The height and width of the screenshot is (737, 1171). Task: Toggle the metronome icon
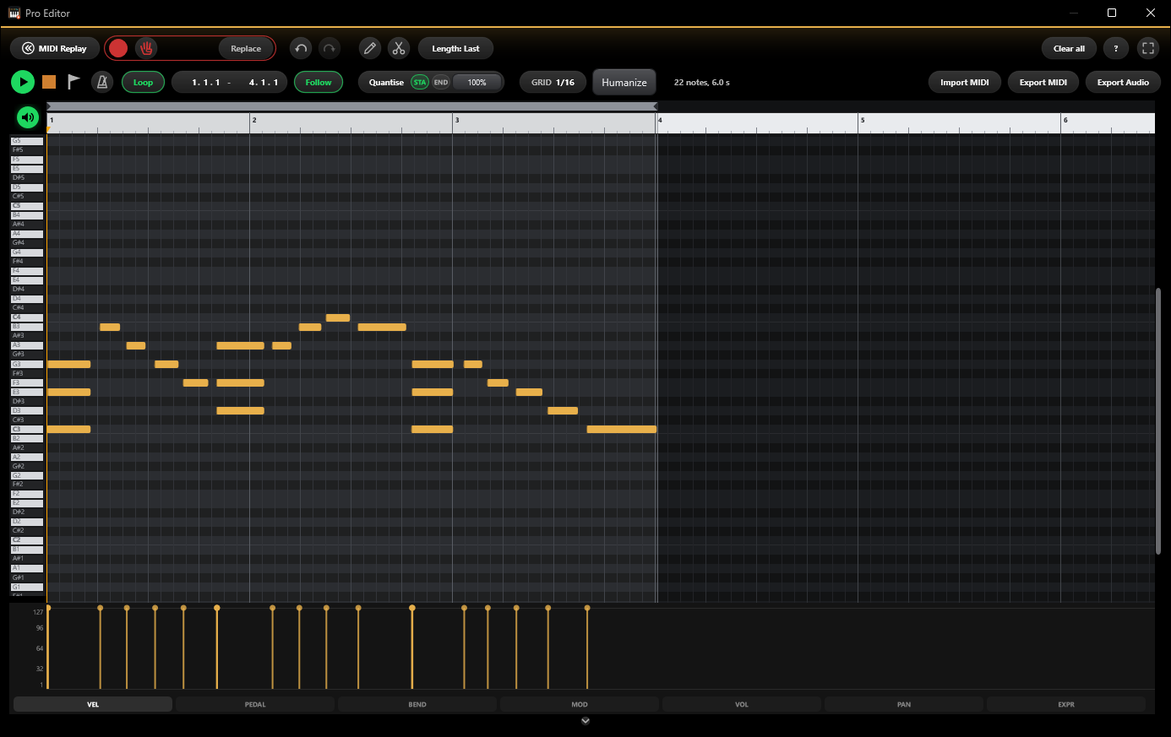pos(102,82)
